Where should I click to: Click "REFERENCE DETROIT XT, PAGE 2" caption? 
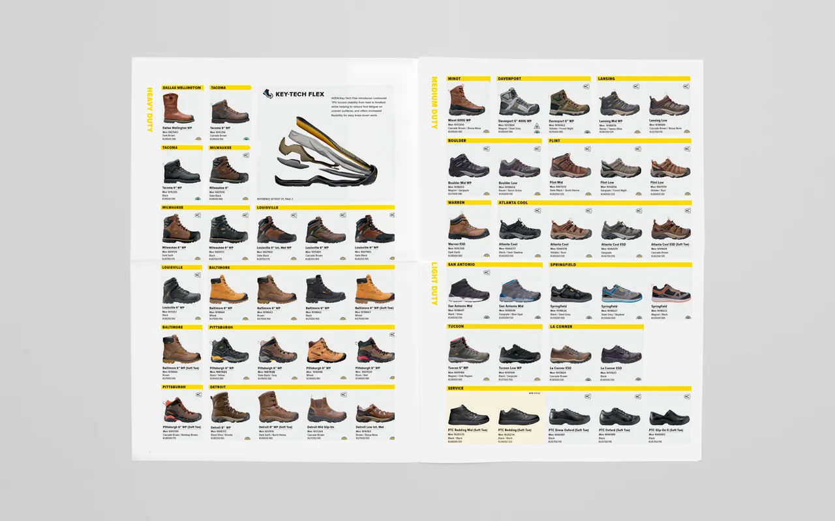tap(275, 199)
